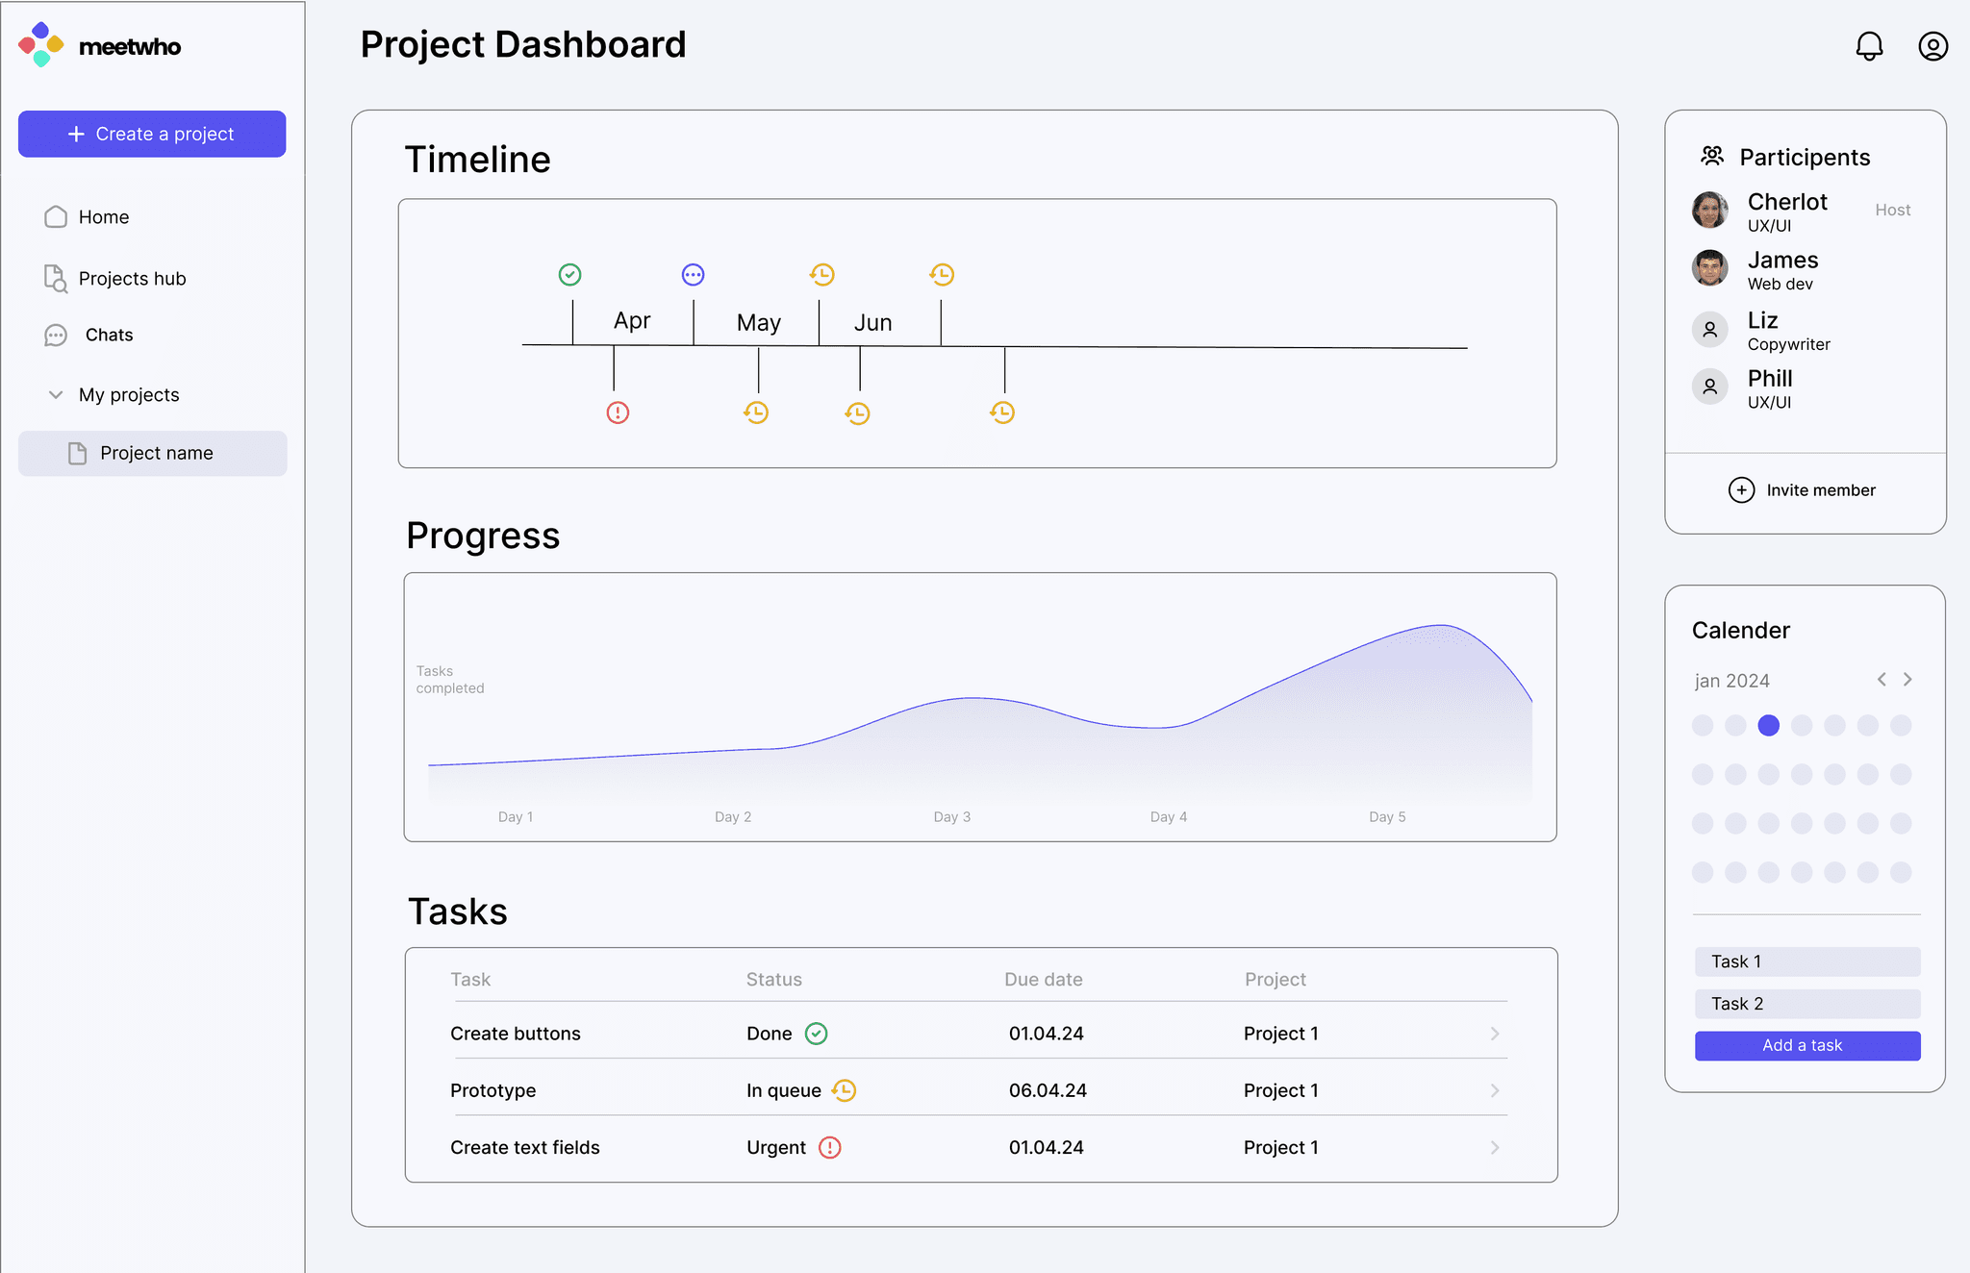This screenshot has height=1273, width=1970.
Task: Select Project name in sidebar
Action: tap(153, 453)
